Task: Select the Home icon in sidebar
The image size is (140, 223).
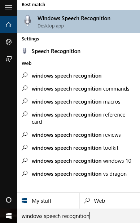Action: coord(9,25)
